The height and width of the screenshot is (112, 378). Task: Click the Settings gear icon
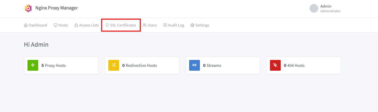coord(192,25)
